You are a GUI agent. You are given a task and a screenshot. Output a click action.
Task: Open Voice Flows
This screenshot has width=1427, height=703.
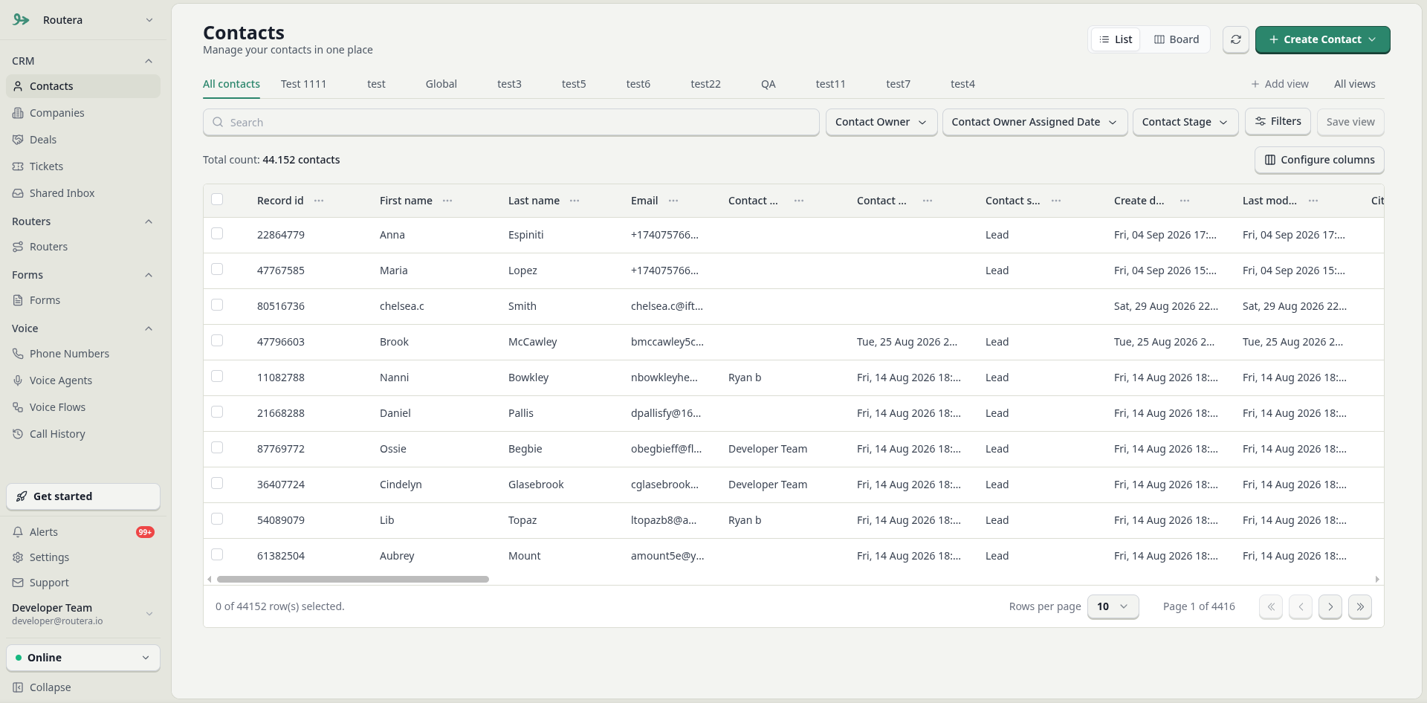tap(83, 407)
